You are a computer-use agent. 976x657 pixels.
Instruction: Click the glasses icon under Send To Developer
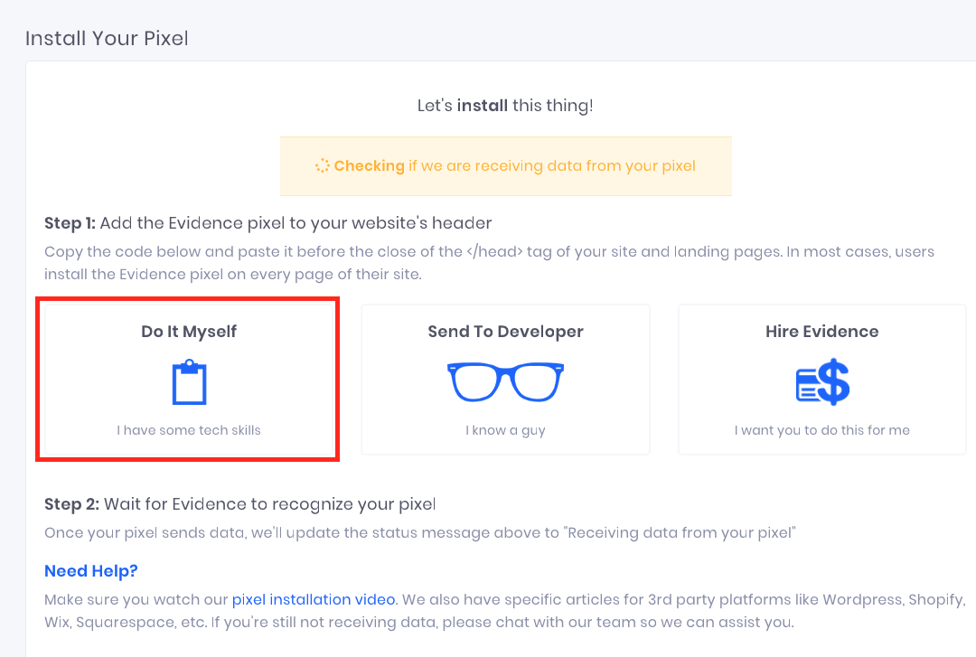[x=505, y=381]
